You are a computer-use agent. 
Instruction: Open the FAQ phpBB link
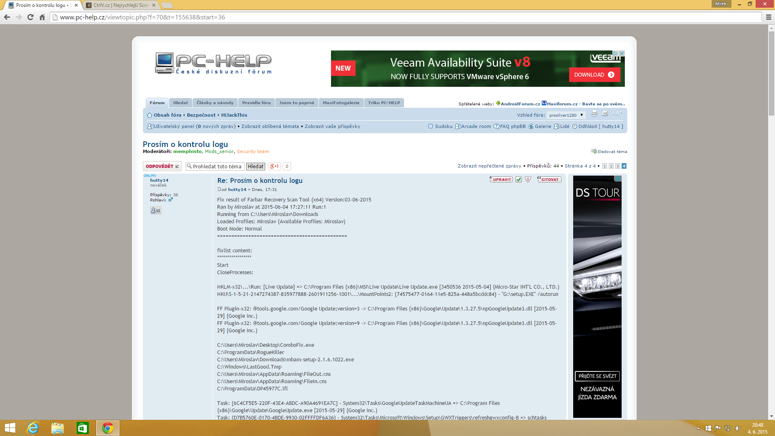click(510, 126)
